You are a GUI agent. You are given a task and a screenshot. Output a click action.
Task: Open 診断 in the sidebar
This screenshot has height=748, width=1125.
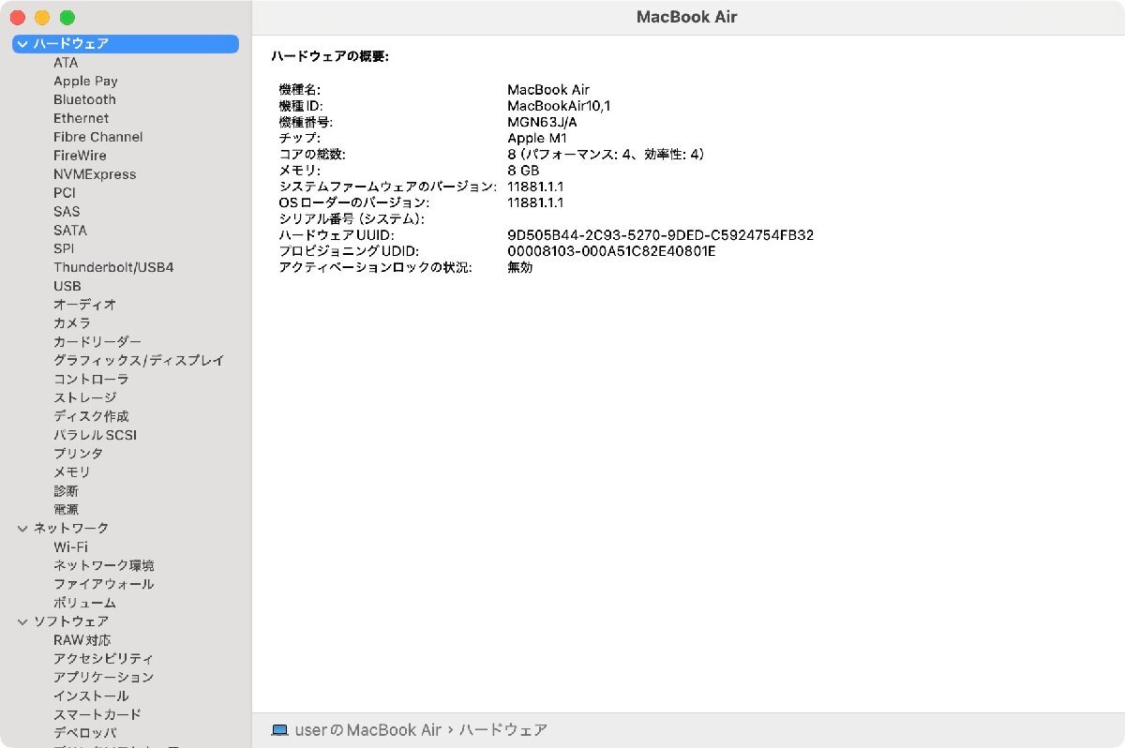[x=66, y=491]
